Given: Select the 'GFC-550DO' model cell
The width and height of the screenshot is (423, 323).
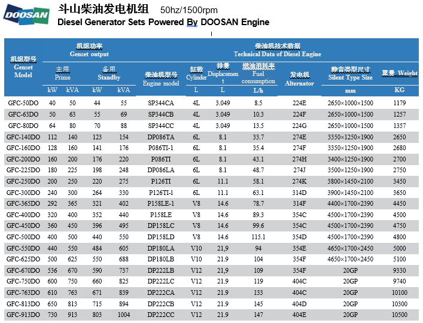Looking at the screenshot, I should pos(23,248).
